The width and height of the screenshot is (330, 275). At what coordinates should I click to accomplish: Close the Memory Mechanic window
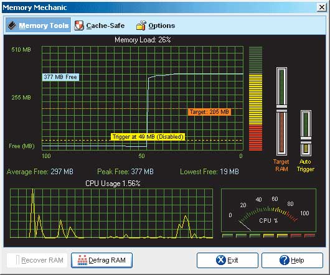coord(322,7)
